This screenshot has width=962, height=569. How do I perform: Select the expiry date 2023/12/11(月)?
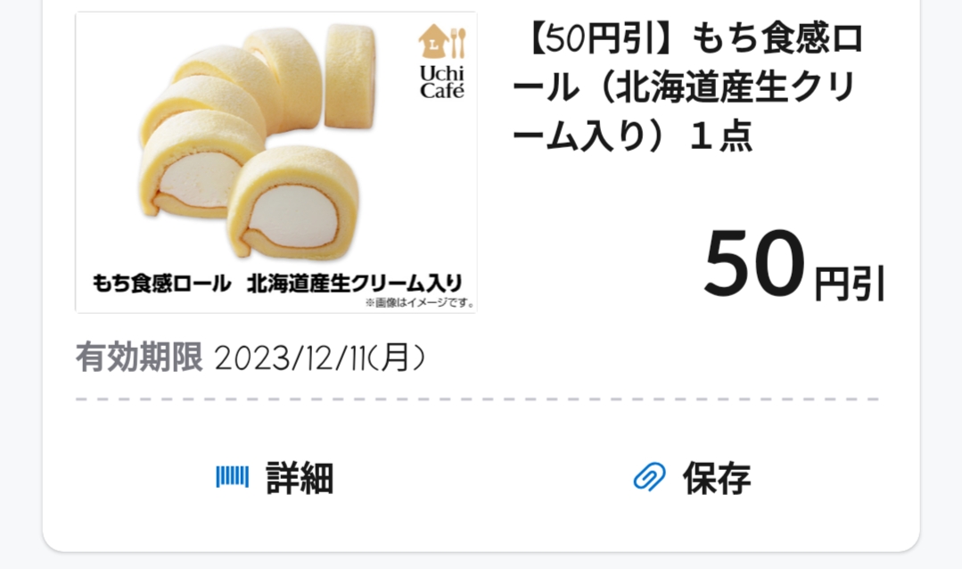[320, 358]
